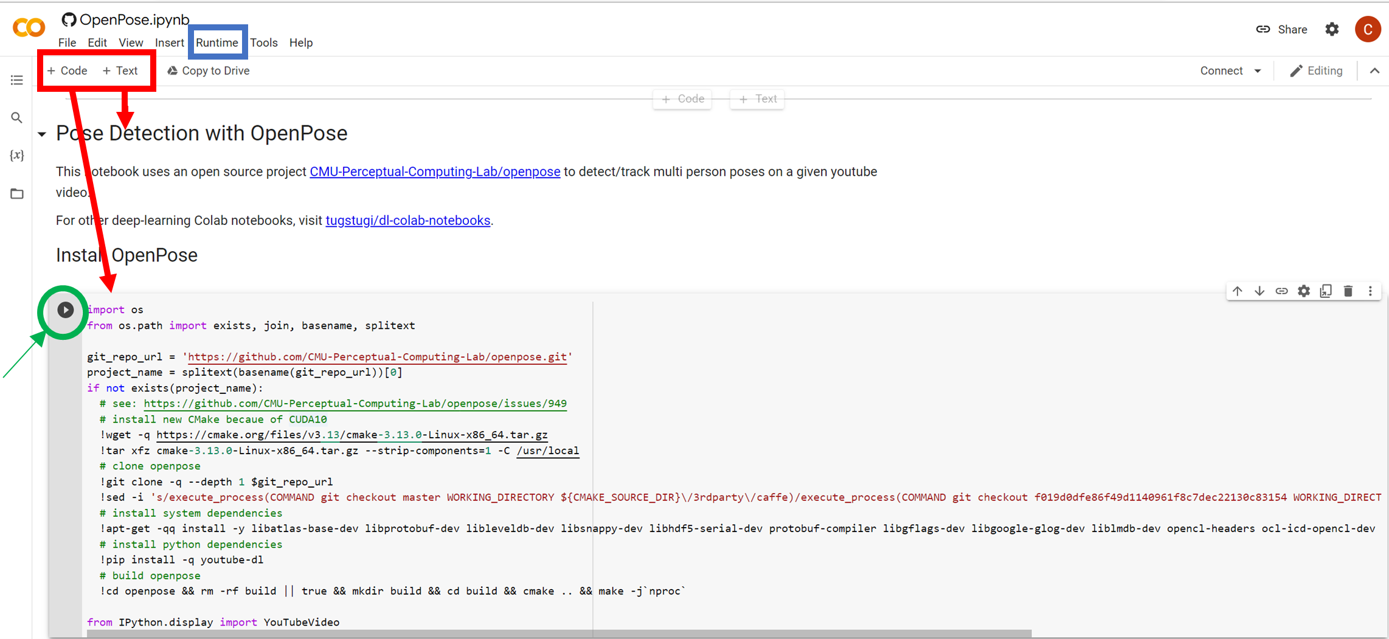Image resolution: width=1389 pixels, height=639 pixels.
Task: Open the Edit menu
Action: click(x=97, y=43)
